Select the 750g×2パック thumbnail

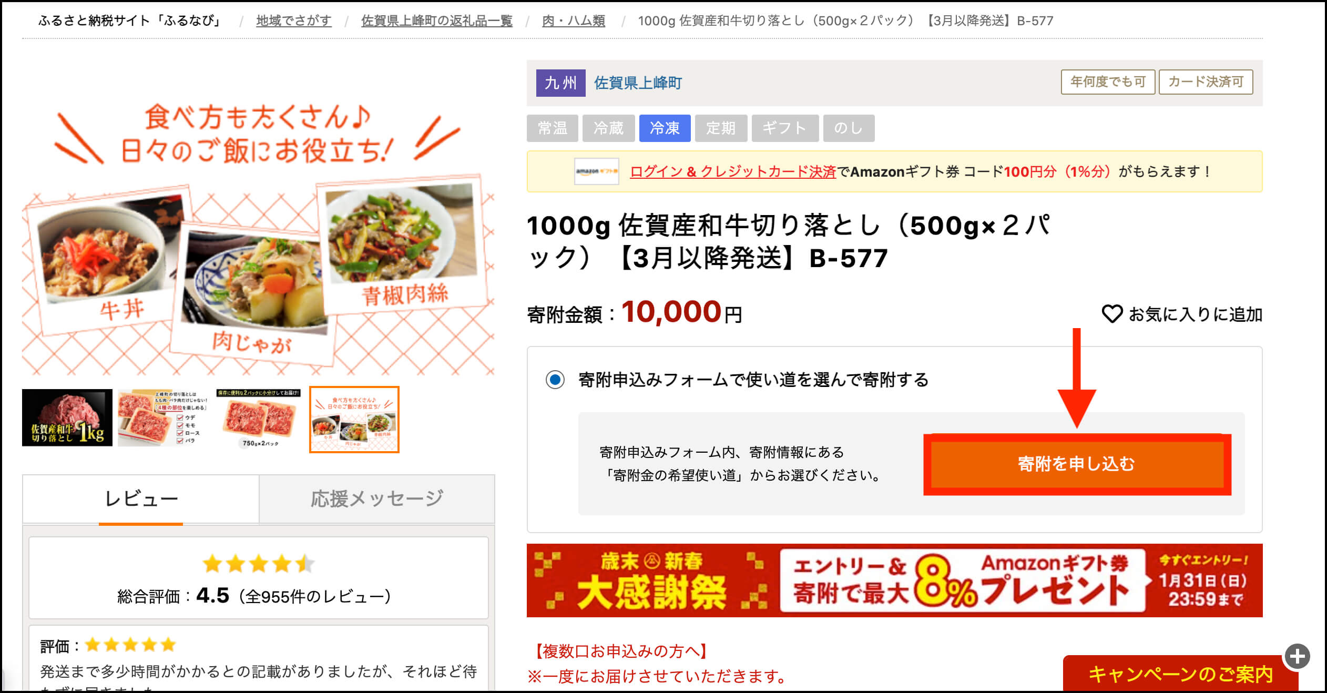point(258,418)
